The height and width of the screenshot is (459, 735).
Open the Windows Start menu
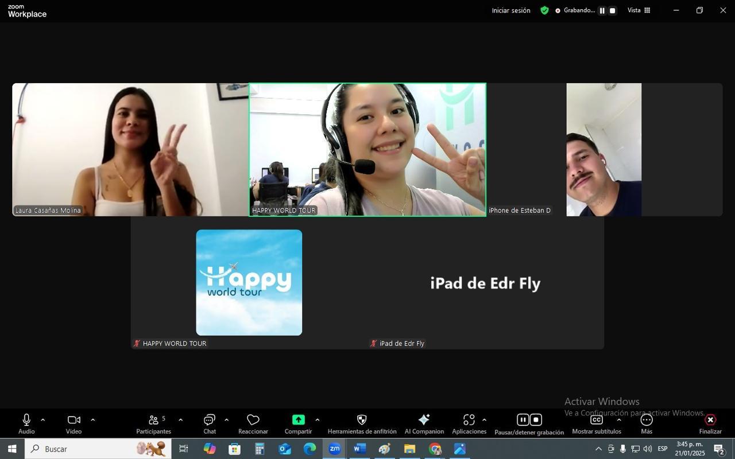tap(12, 449)
